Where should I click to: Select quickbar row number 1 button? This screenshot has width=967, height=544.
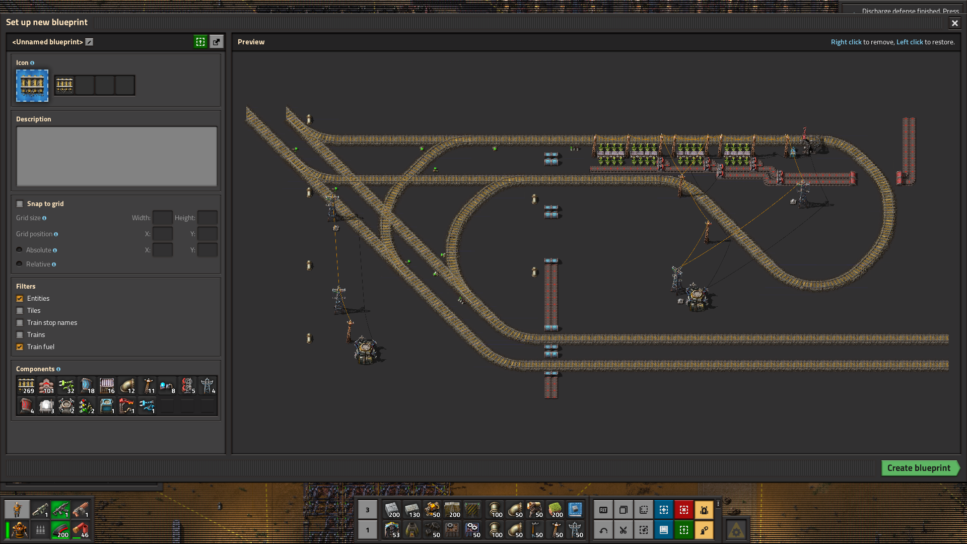click(368, 530)
